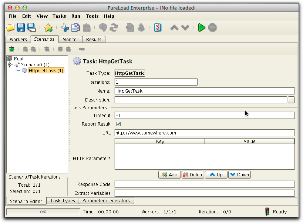Screen dimensions: 303x223
Task: Open a file with the folder icon
Action: [10, 27]
